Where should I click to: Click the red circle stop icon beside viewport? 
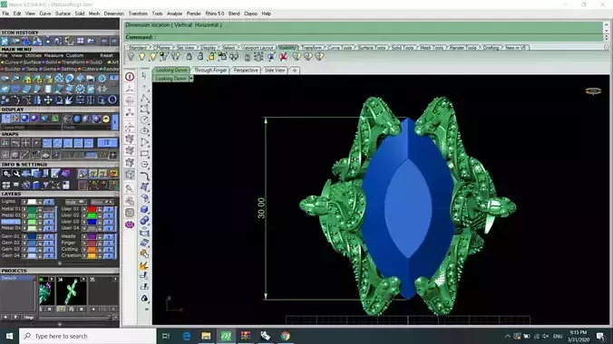[x=130, y=77]
